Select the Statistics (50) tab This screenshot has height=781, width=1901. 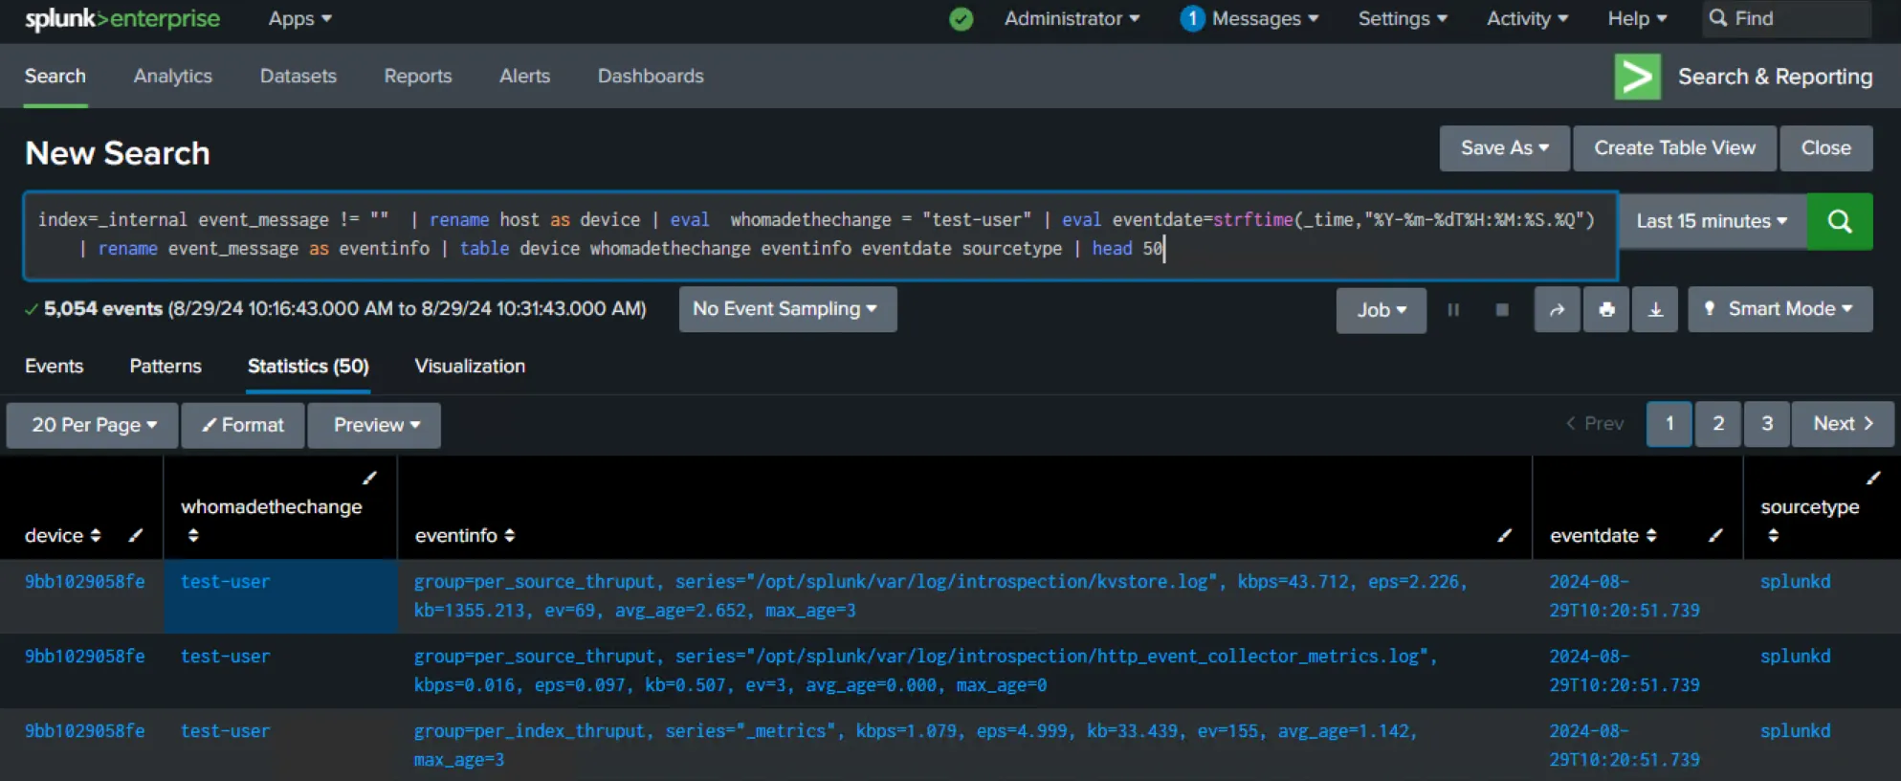tap(308, 367)
